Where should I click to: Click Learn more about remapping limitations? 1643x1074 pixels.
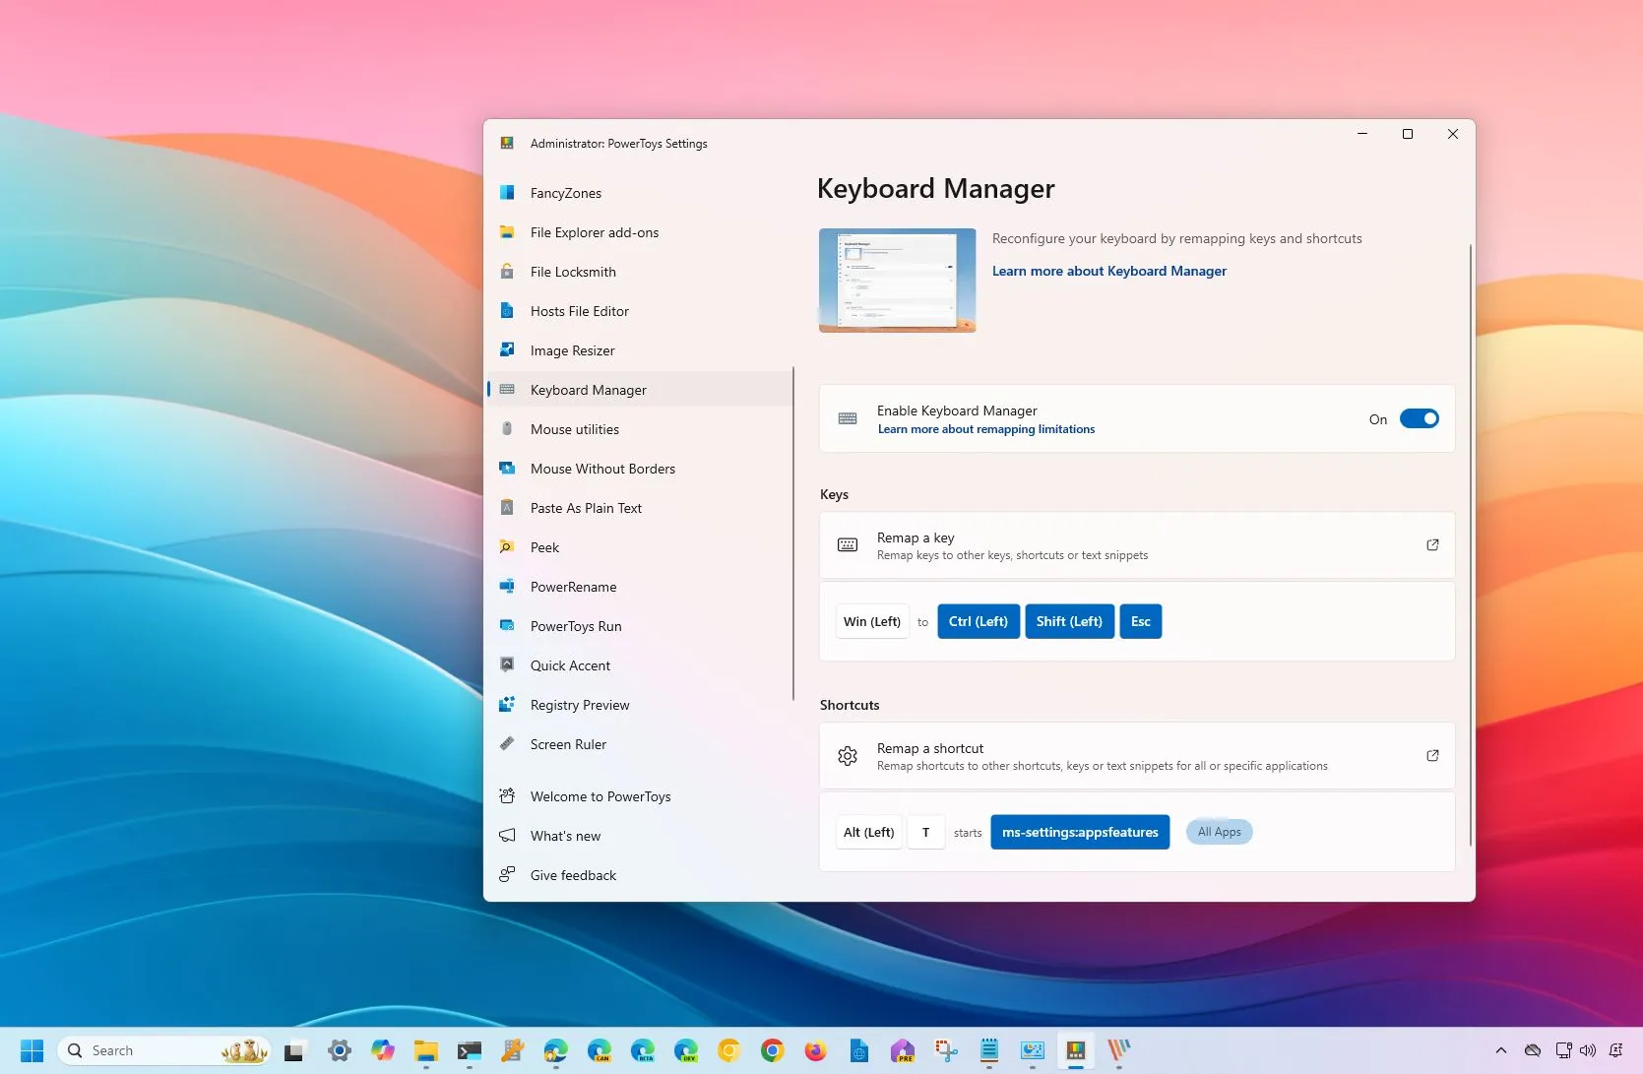(985, 428)
